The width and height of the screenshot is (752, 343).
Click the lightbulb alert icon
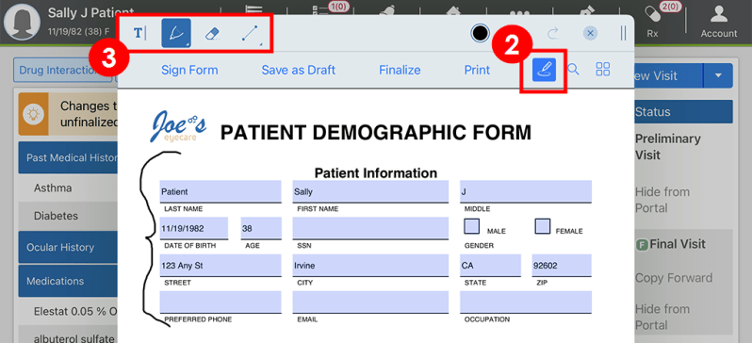[x=34, y=114]
